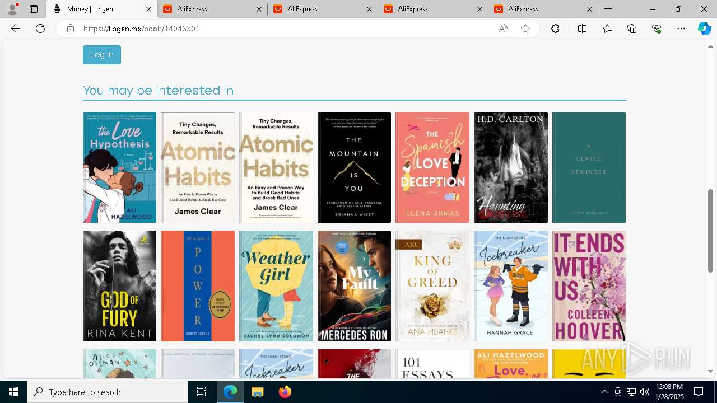Image resolution: width=717 pixels, height=403 pixels.
Task: Close the first AliExpress tab
Action: click(x=259, y=9)
